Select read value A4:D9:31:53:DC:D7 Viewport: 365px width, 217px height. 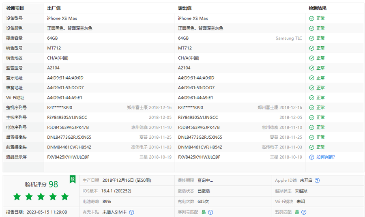point(196,88)
